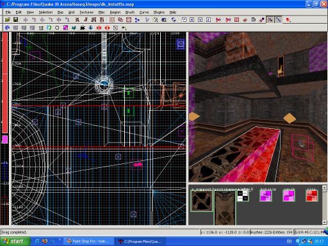
Task: Open the Grid menu
Action: coord(71,12)
